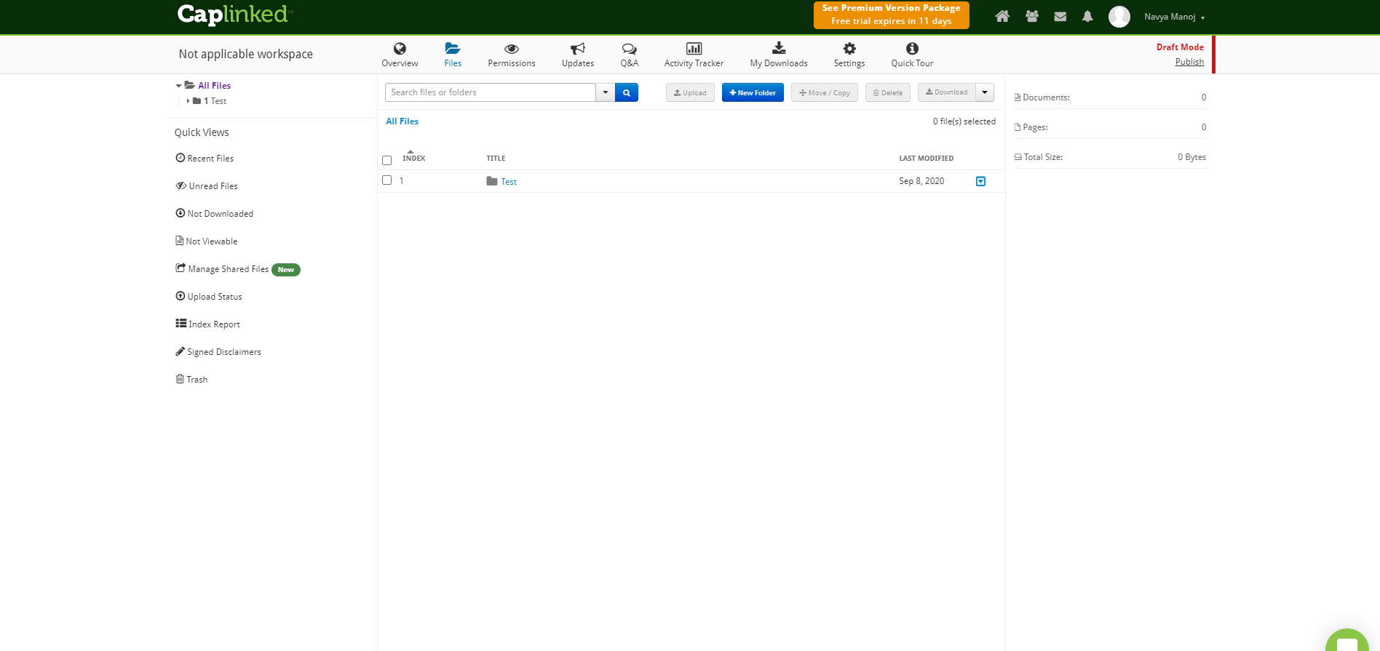1380x651 pixels.
Task: Open Signed Disclaimers
Action: click(x=218, y=351)
